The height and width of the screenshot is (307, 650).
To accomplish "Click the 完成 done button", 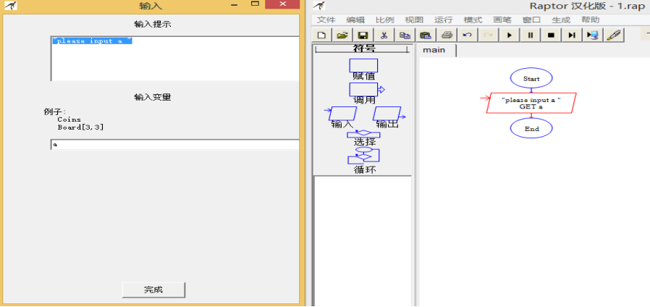I will coord(153,290).
